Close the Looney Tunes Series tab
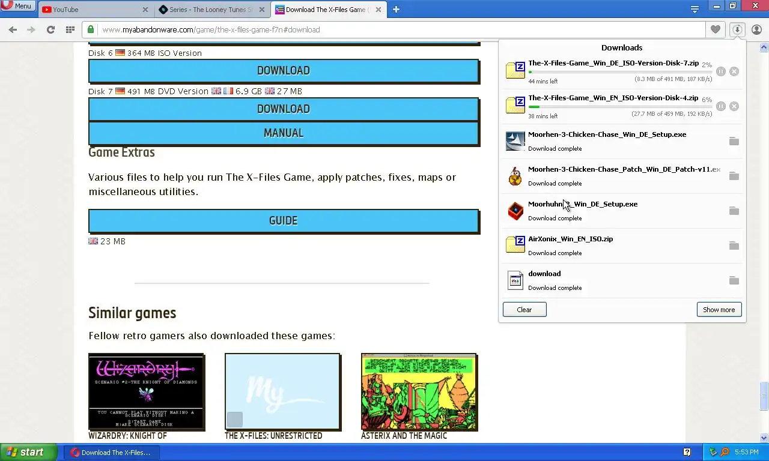The image size is (769, 461). pyautogui.click(x=262, y=10)
